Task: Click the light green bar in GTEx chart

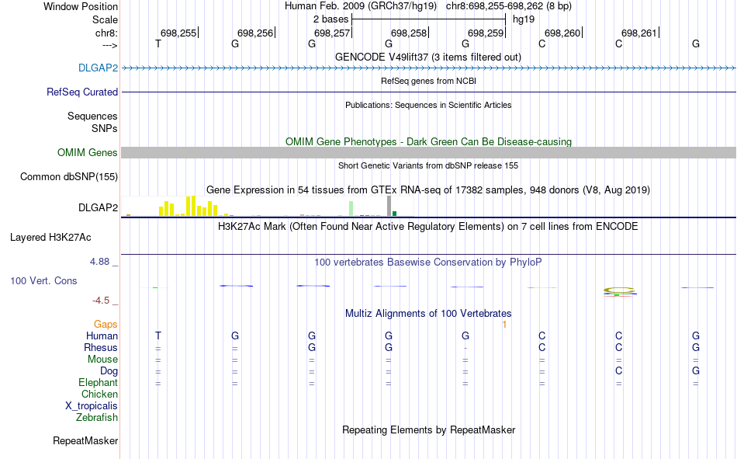Action: pyautogui.click(x=351, y=209)
